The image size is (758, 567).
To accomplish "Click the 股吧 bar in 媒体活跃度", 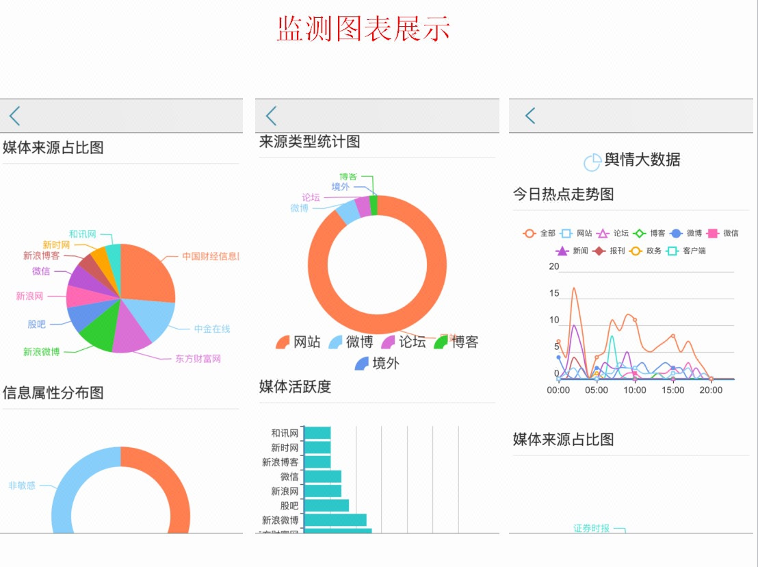I will tap(327, 505).
